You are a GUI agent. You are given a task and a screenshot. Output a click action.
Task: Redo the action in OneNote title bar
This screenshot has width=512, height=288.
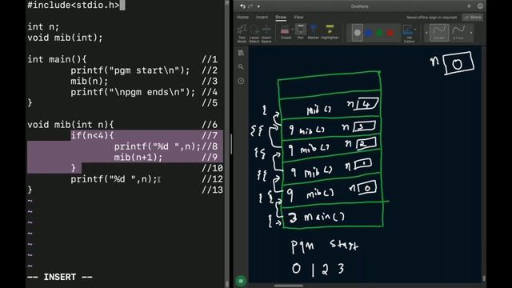(x=250, y=6)
